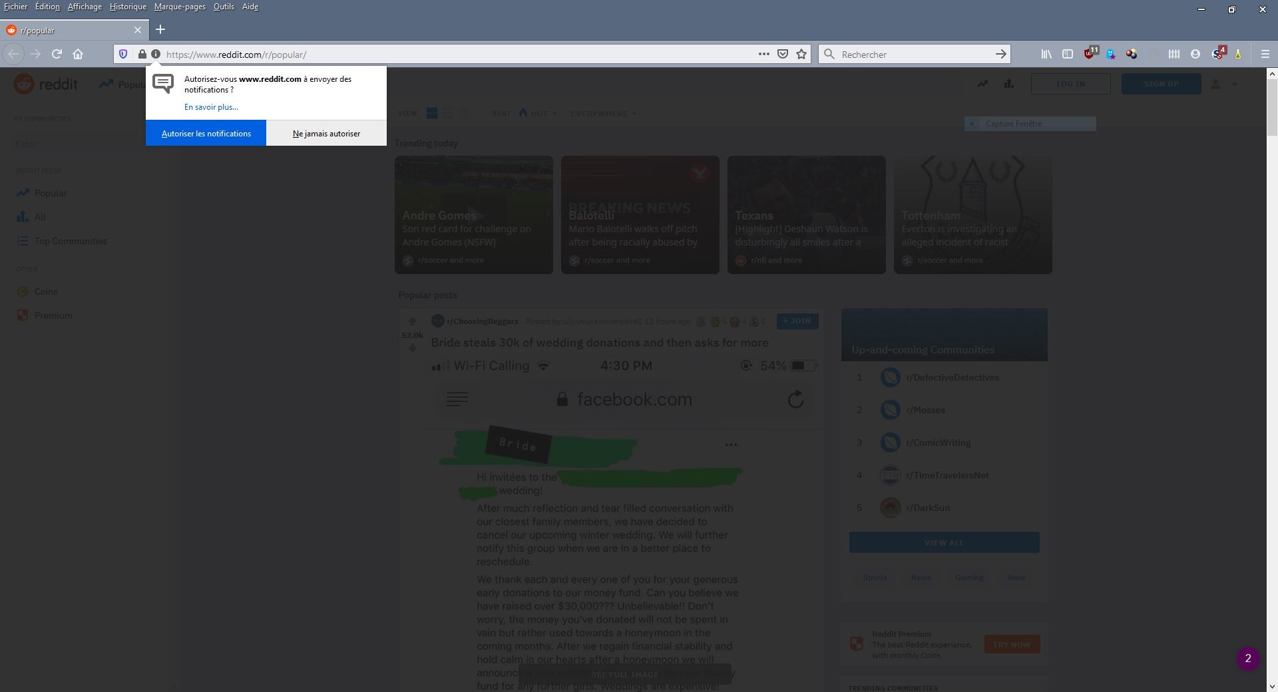Select the card view layout icon
Image resolution: width=1278 pixels, height=692 pixels.
(432, 113)
